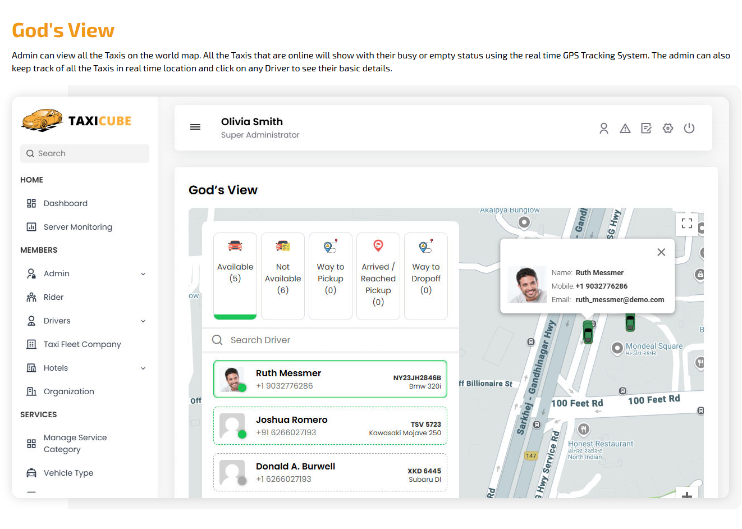The height and width of the screenshot is (529, 742).
Task: Select the Ruth Messmer driver card
Action: pyautogui.click(x=330, y=379)
